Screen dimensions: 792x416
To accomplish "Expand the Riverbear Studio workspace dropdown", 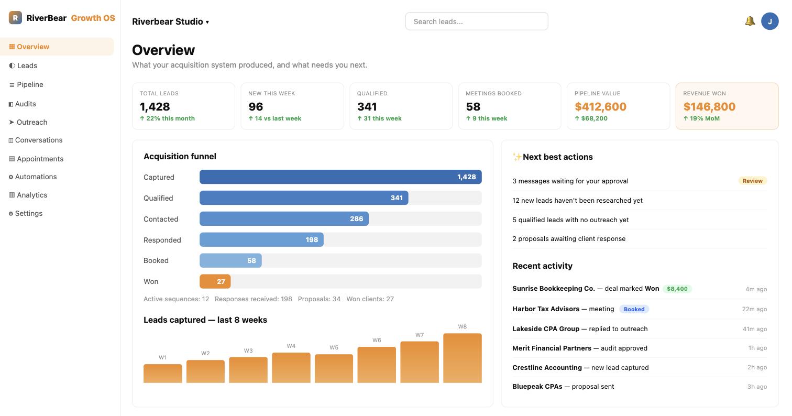I will [171, 21].
